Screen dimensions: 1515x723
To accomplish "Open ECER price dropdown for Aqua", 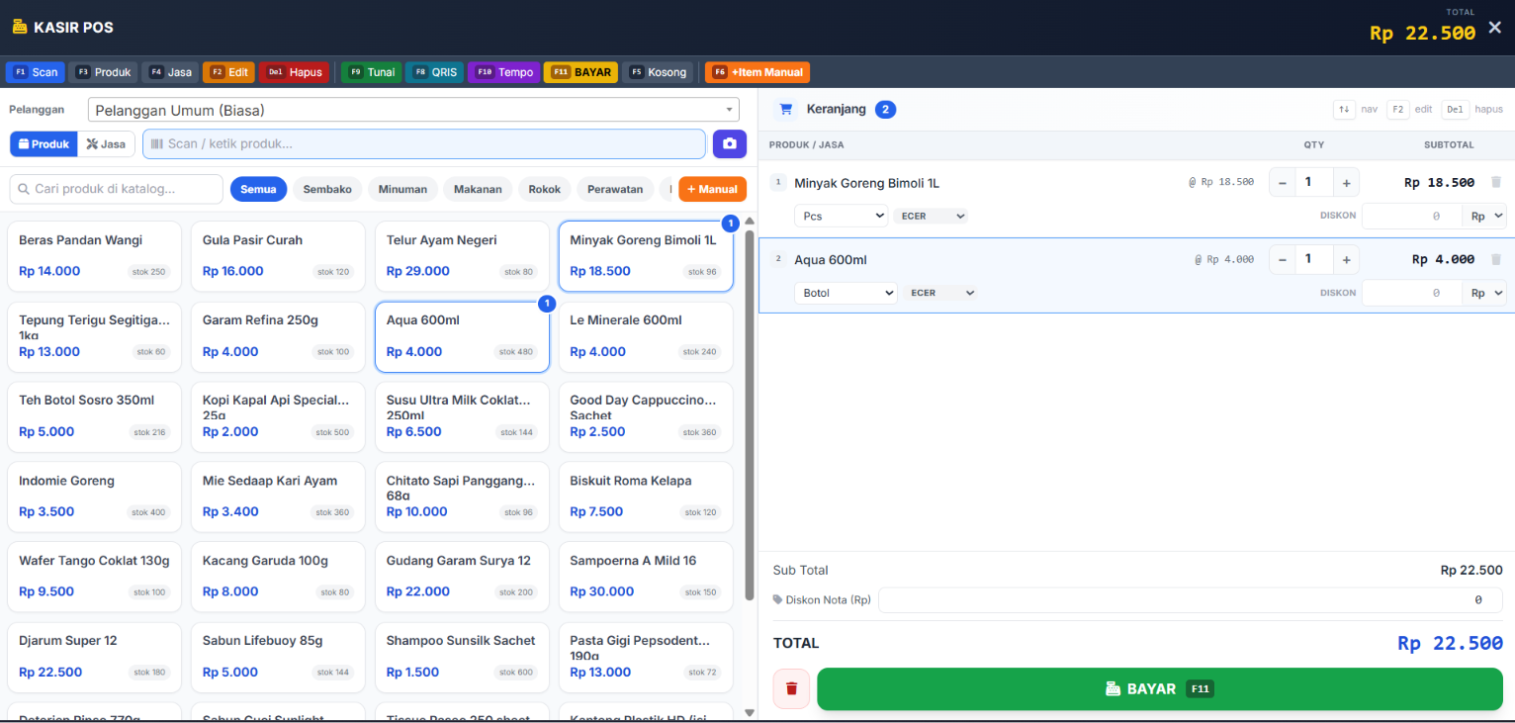I will pos(939,293).
